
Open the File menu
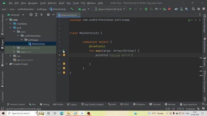point(11,3)
